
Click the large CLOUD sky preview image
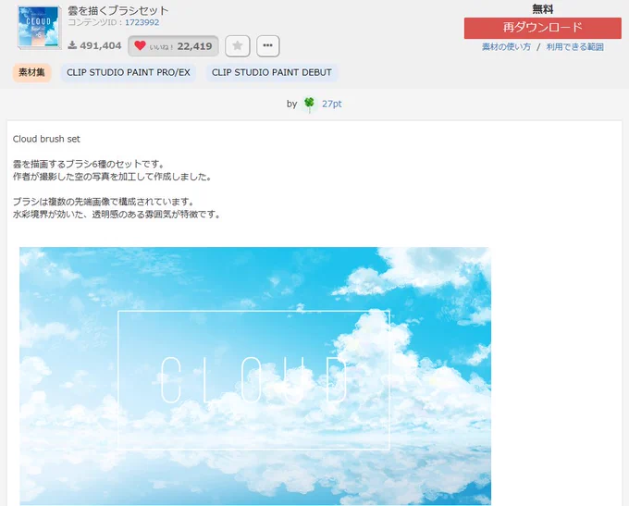tap(255, 376)
